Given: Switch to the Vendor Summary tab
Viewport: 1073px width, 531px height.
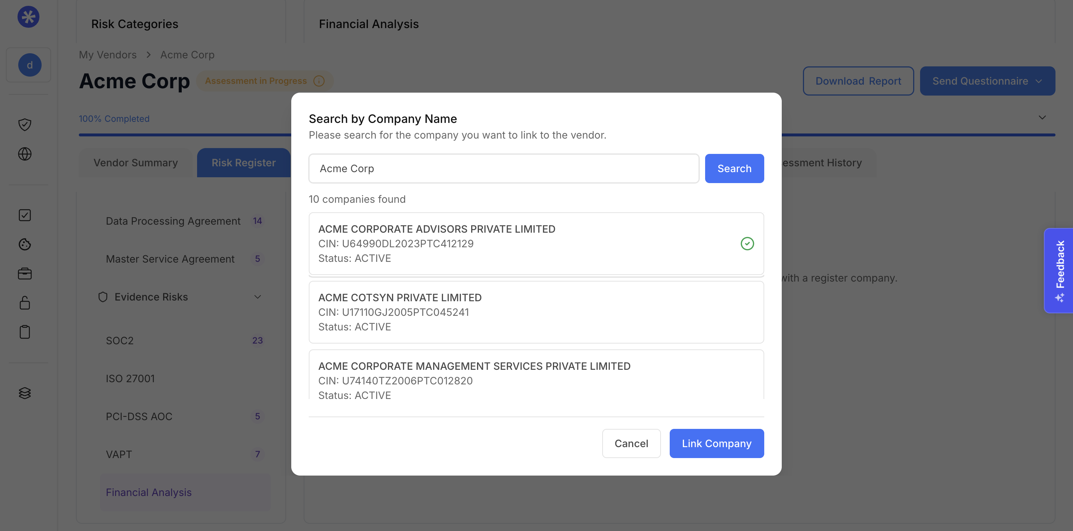Looking at the screenshot, I should 135,163.
